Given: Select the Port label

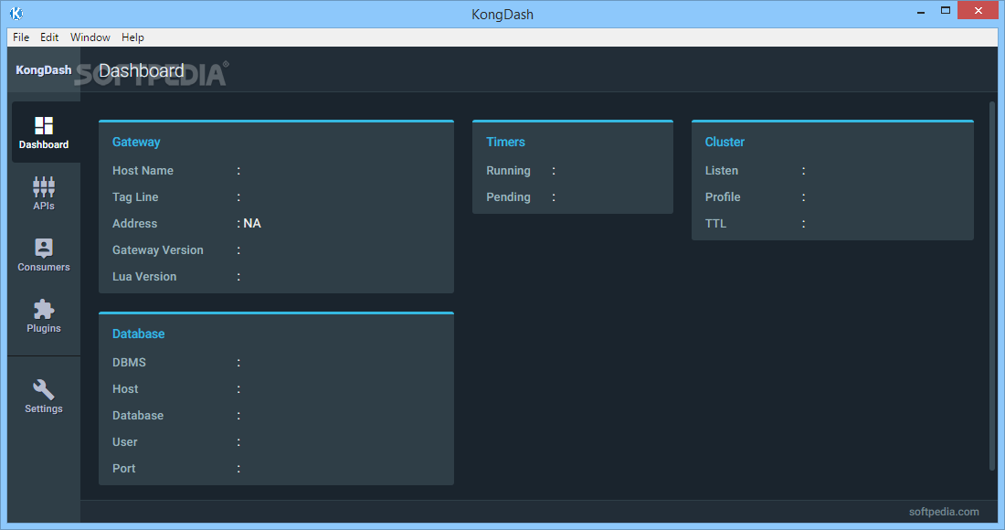Looking at the screenshot, I should click(123, 469).
